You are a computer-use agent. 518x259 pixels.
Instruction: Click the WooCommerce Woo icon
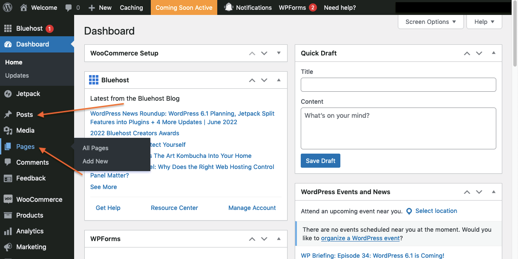8,199
